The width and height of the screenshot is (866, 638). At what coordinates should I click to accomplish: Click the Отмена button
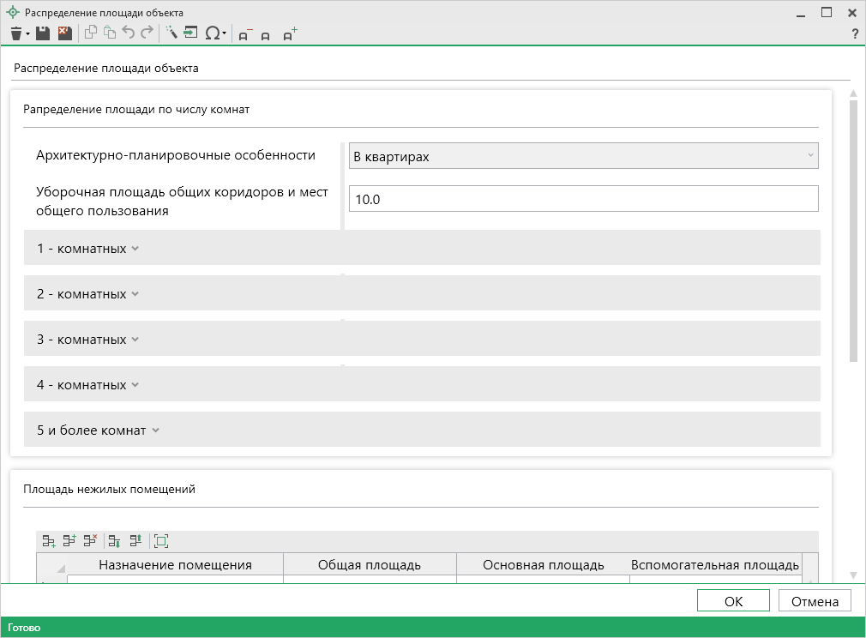pyautogui.click(x=814, y=601)
